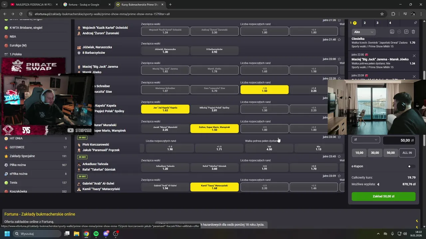Open the zł currency dropdown
Viewport: 426px width, 239px height.
366,140
